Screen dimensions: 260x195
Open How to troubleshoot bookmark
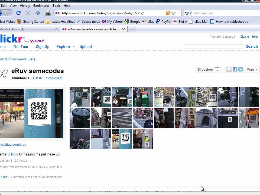[x=230, y=22]
